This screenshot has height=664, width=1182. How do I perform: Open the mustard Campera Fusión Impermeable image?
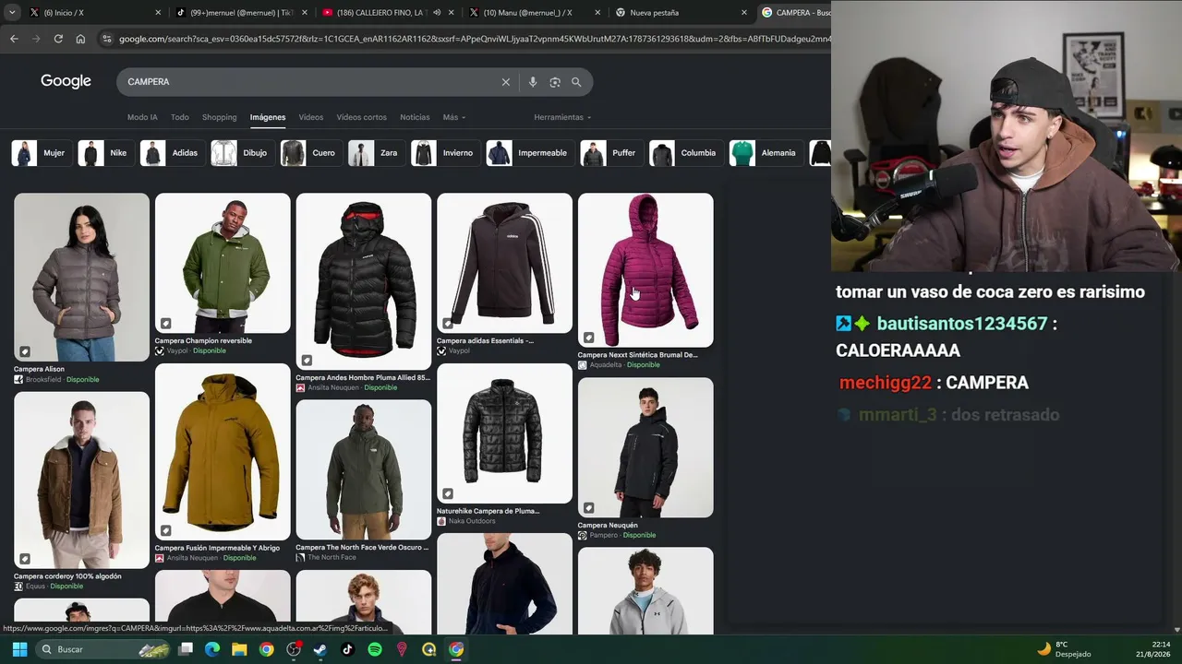point(223,452)
